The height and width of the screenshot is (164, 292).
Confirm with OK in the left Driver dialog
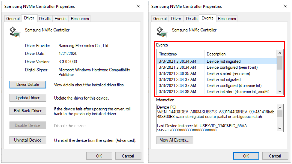[99, 156]
